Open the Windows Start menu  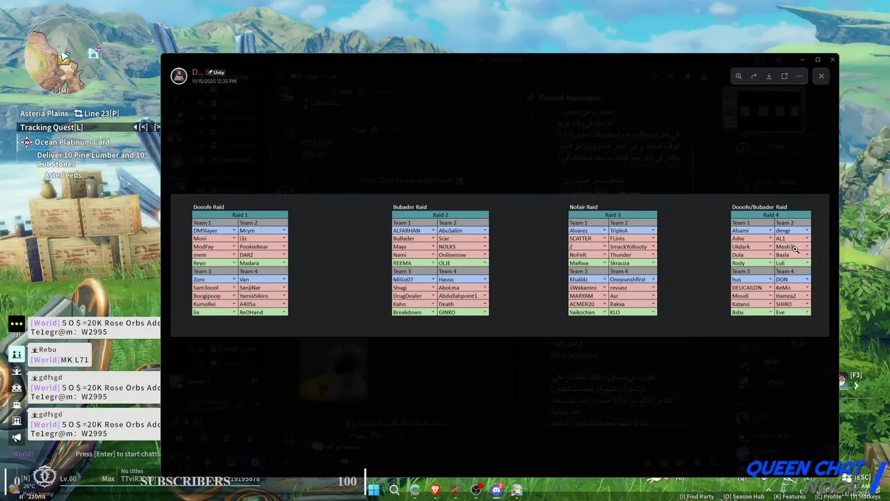tap(373, 490)
